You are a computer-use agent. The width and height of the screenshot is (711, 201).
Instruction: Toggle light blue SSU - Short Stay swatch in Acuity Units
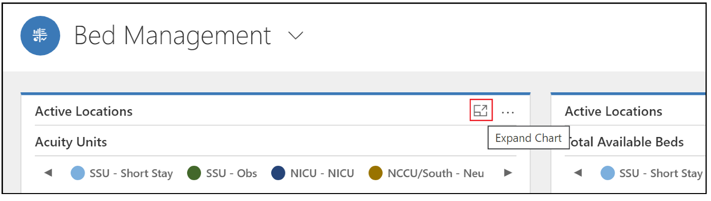78,173
